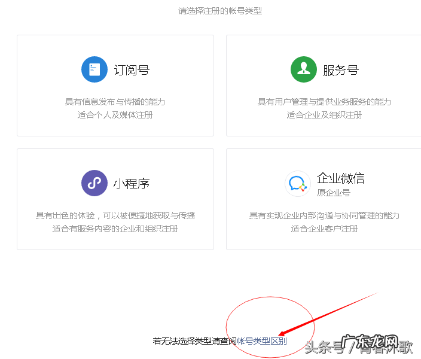
Task: Click the purple 小程序 icon
Action: click(94, 183)
